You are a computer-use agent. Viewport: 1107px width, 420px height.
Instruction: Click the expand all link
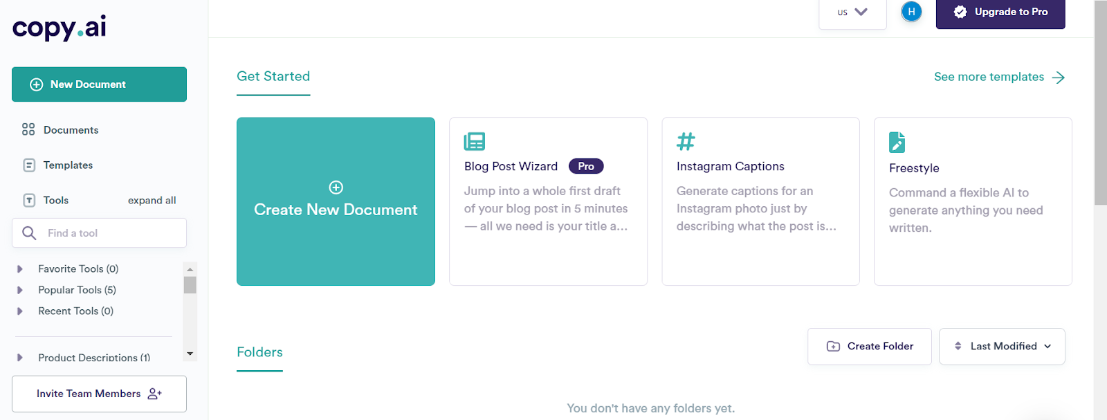pos(152,201)
